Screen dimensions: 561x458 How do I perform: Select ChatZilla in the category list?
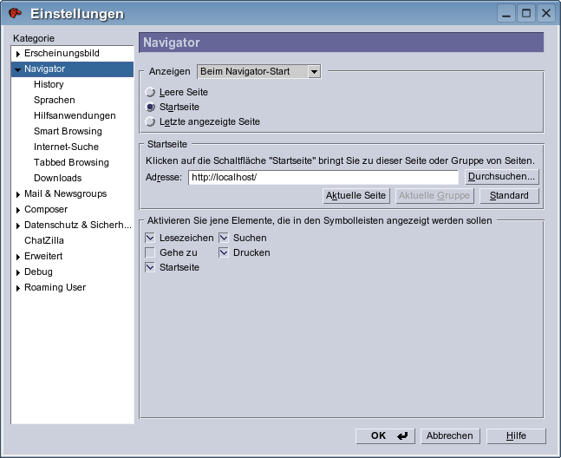tap(44, 240)
